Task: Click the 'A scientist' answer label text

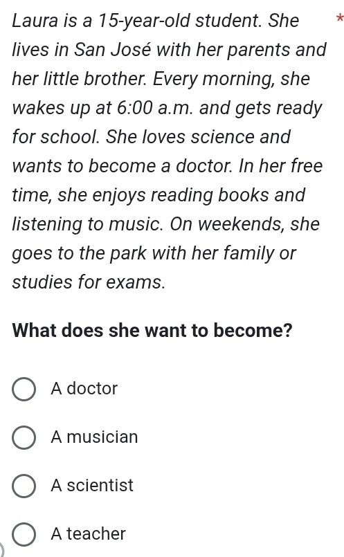Action: point(92,485)
